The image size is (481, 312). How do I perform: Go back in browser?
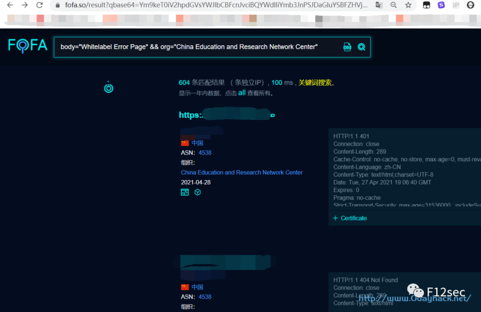pyautogui.click(x=10, y=5)
